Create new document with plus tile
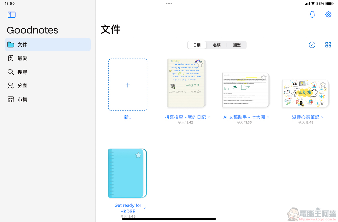 pyautogui.click(x=128, y=85)
